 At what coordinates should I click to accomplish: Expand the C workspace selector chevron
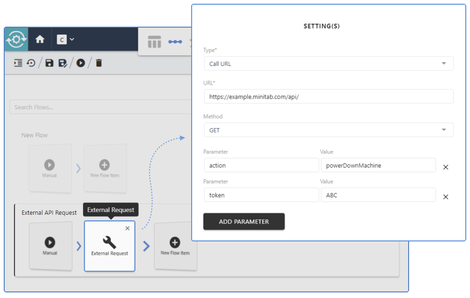[x=72, y=39]
